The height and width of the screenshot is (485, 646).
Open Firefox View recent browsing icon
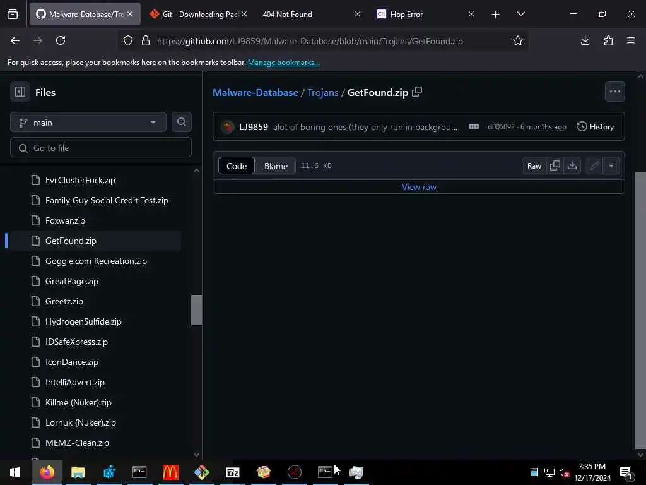coord(13,15)
